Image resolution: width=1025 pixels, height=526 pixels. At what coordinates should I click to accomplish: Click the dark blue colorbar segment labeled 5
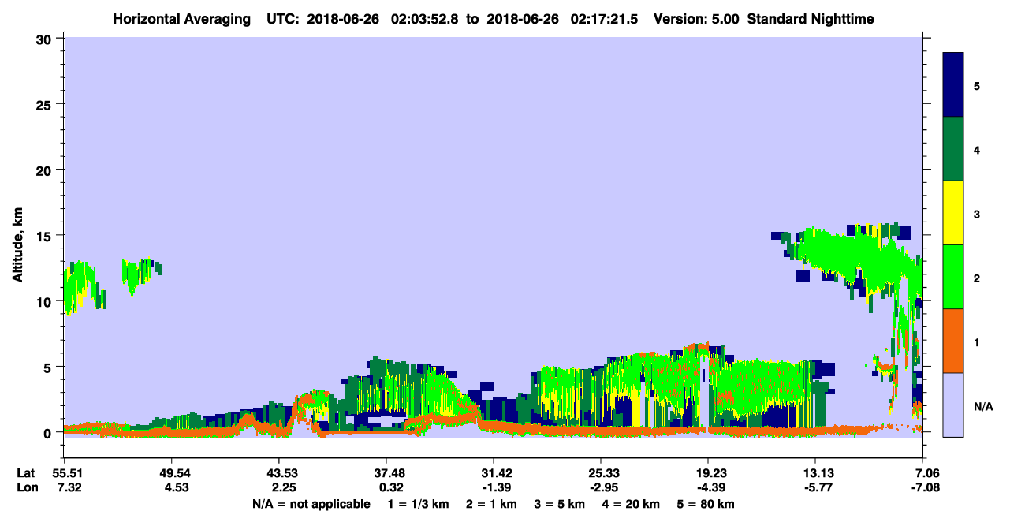click(x=953, y=85)
